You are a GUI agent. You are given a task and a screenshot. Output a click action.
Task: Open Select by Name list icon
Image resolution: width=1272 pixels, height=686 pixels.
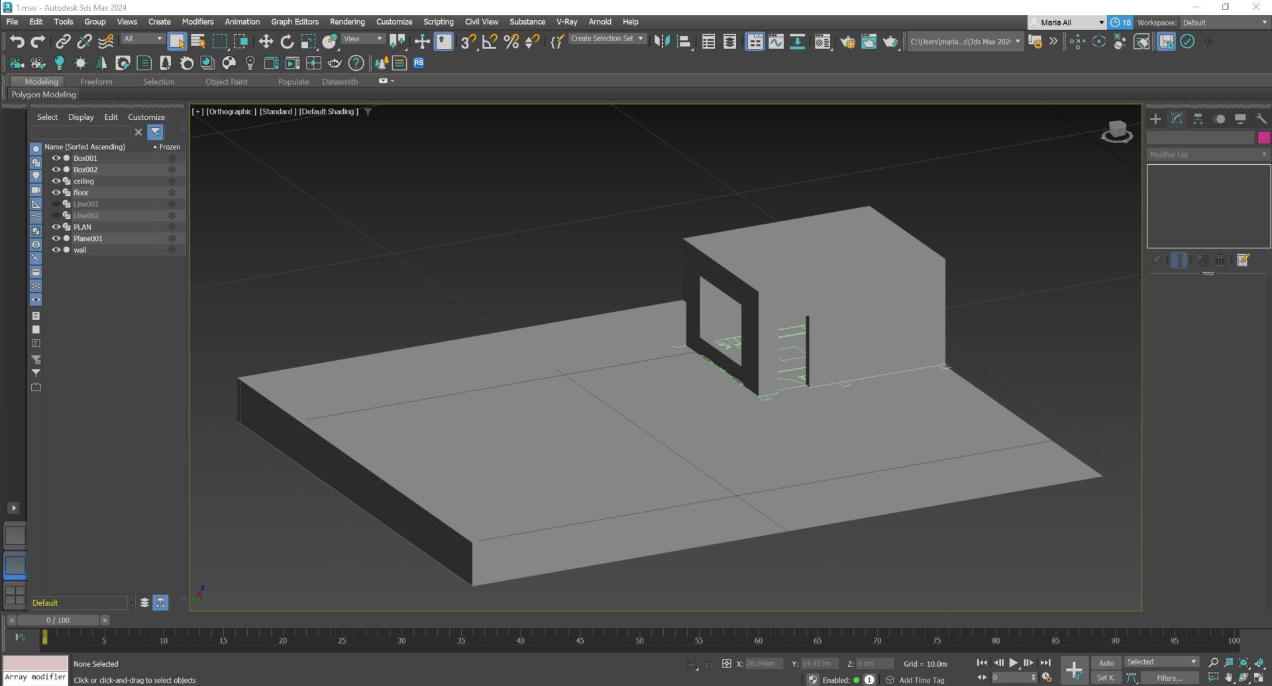[198, 42]
